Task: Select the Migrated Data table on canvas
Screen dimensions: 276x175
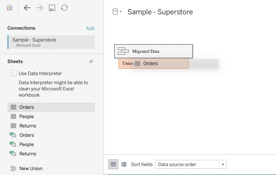Action: tap(153, 51)
